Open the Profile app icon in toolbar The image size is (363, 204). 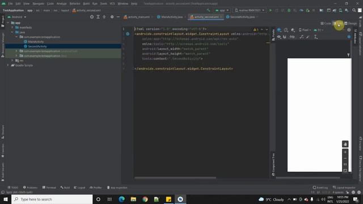[x=301, y=10]
